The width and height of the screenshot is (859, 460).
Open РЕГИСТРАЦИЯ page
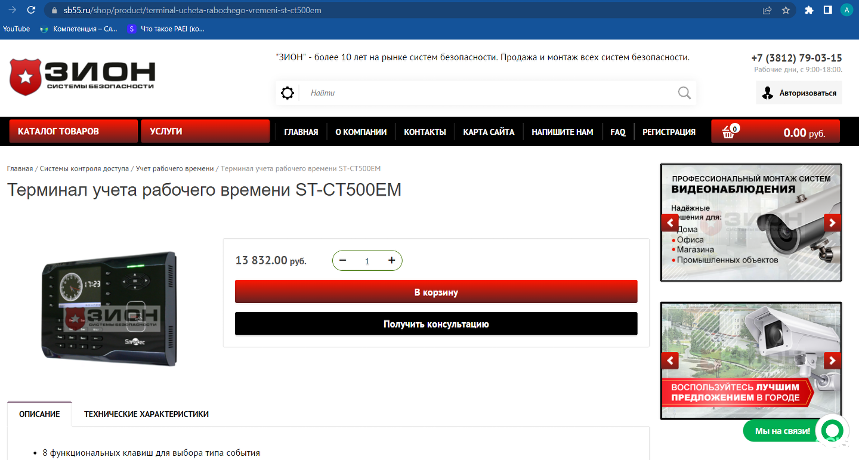[x=669, y=132]
